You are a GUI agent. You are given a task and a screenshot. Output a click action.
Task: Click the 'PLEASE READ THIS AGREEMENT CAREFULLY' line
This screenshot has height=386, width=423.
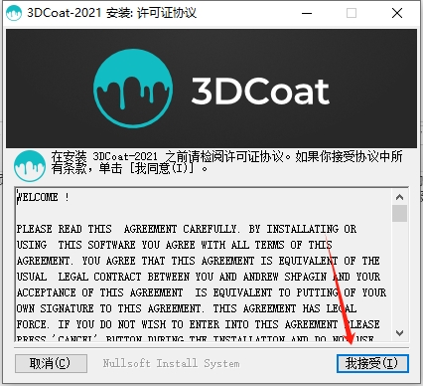pyautogui.click(x=187, y=229)
